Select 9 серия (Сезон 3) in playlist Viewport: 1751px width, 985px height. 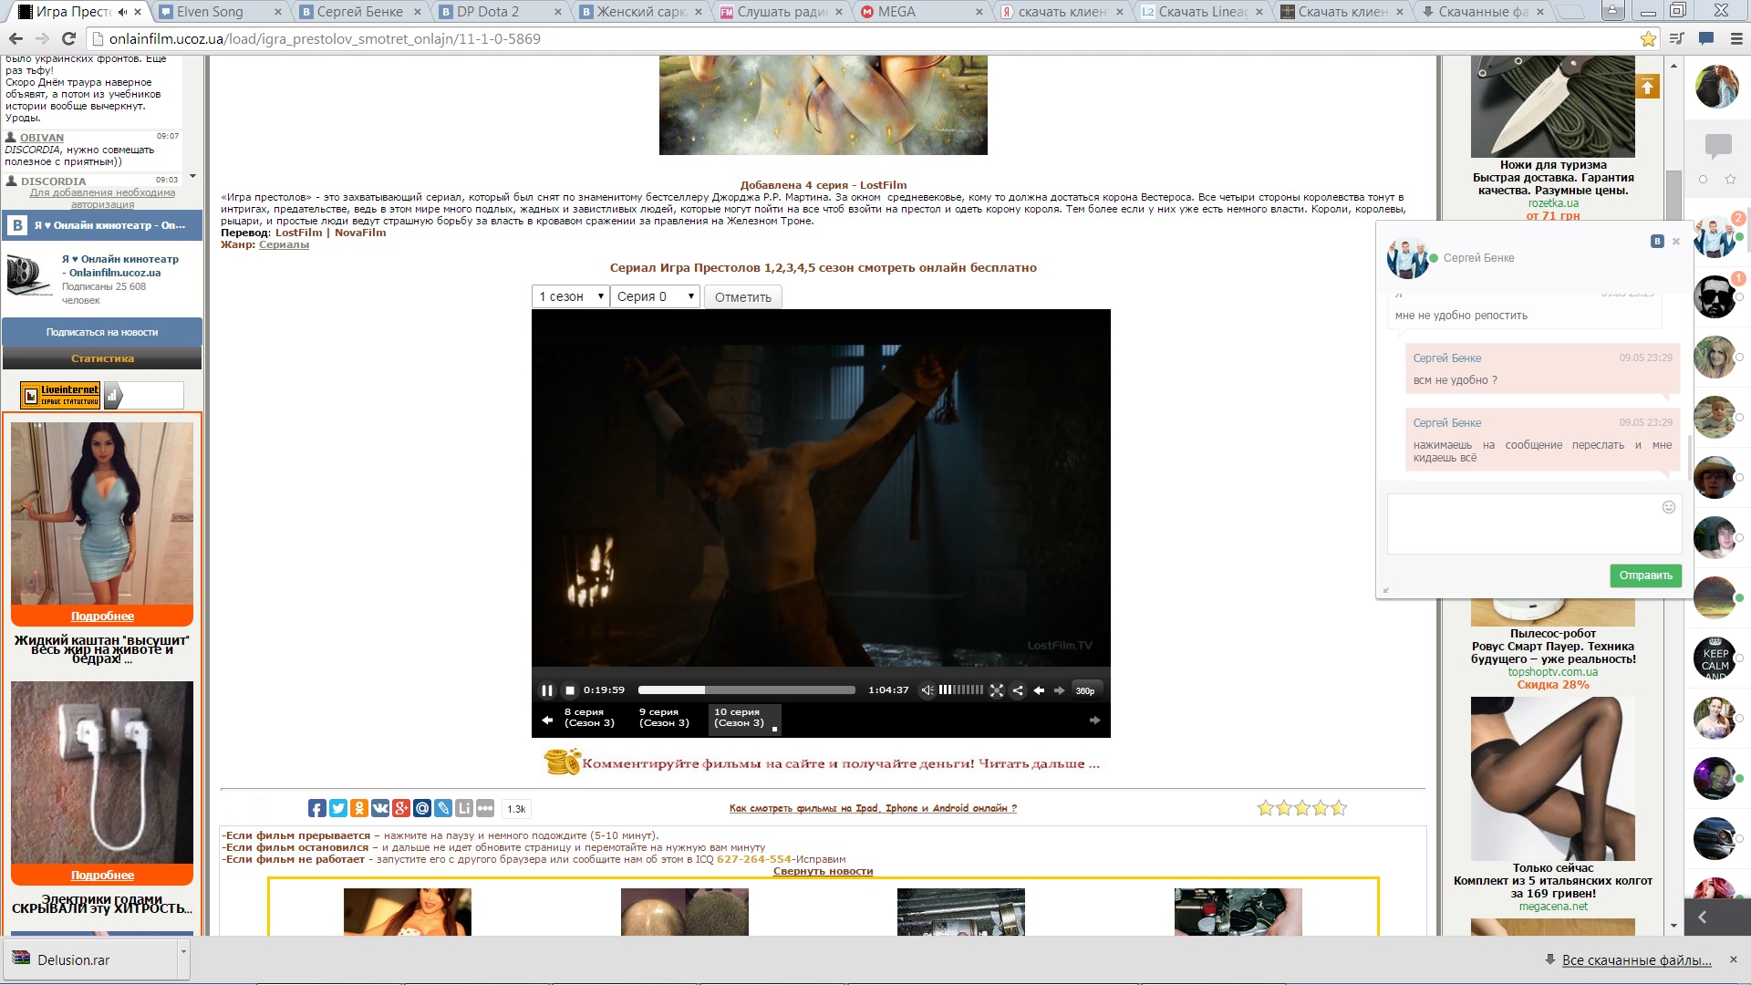click(664, 718)
